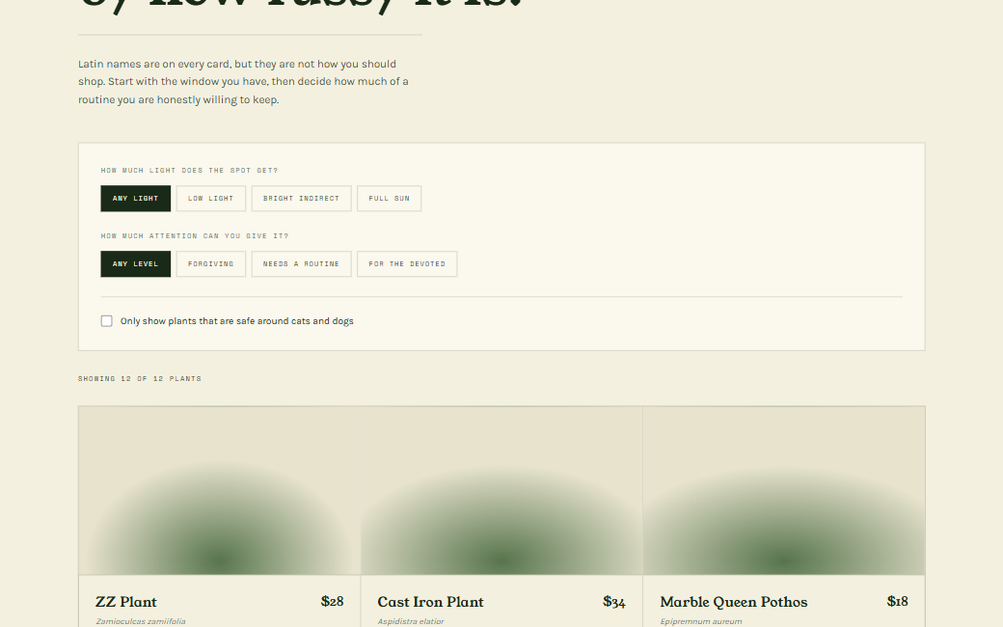Select the Any Light filter
The width and height of the screenshot is (1003, 627).
(136, 199)
